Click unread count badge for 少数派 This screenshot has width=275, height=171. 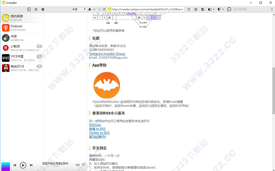pos(39,46)
